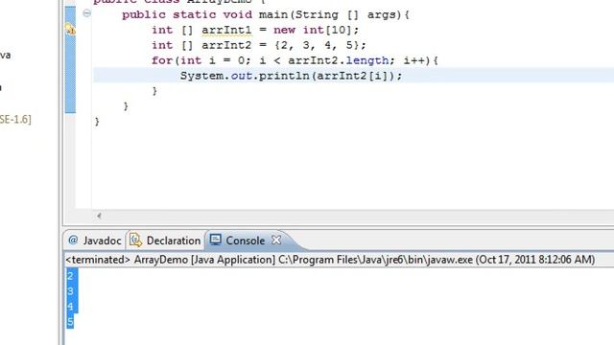Click console output line '3'

[70, 291]
